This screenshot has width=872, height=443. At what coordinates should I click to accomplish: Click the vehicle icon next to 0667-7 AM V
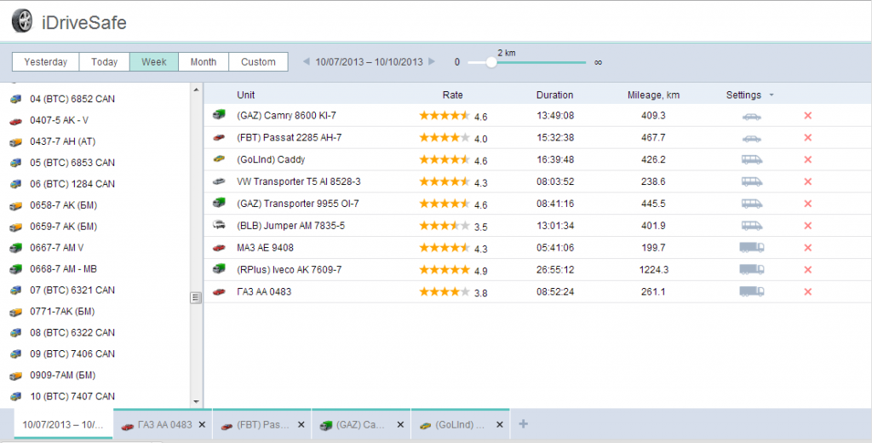pyautogui.click(x=15, y=248)
